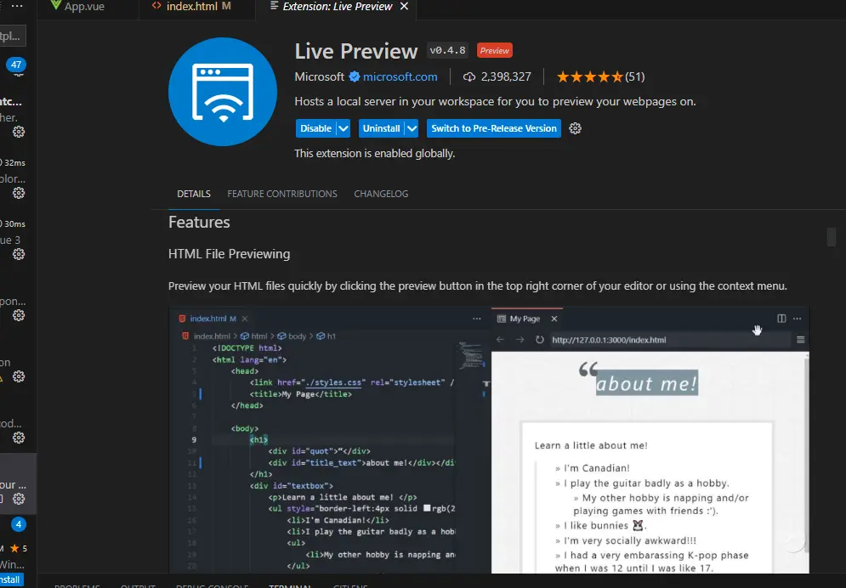Image resolution: width=846 pixels, height=588 pixels.
Task: Click the Disable button
Action: click(315, 128)
